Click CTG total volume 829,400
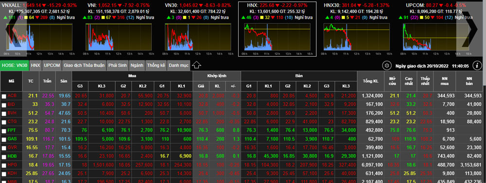486x183 pixels. (x=374, y=122)
